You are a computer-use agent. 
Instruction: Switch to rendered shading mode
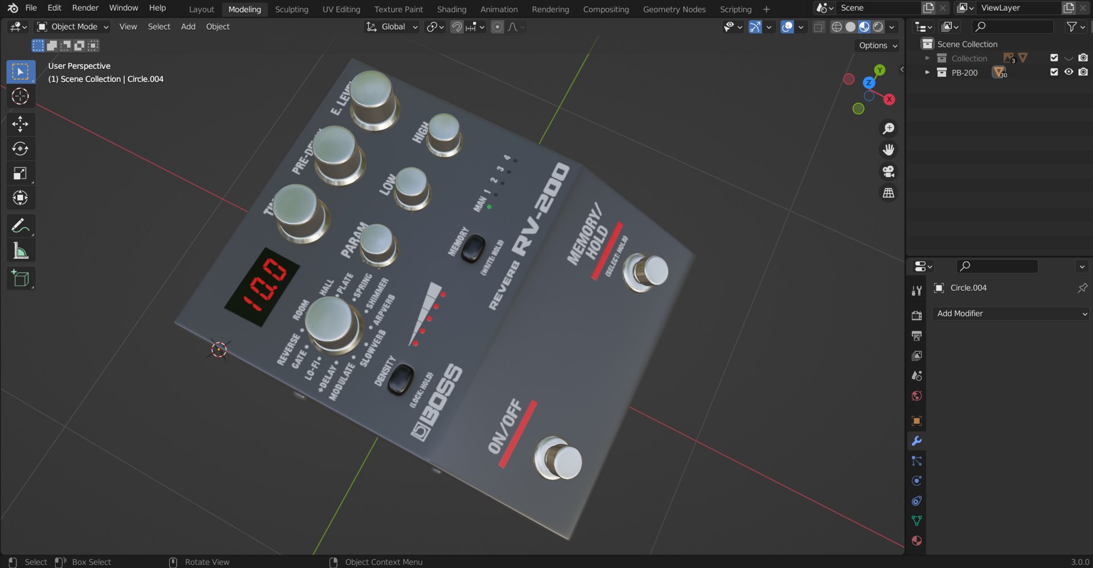coord(878,27)
